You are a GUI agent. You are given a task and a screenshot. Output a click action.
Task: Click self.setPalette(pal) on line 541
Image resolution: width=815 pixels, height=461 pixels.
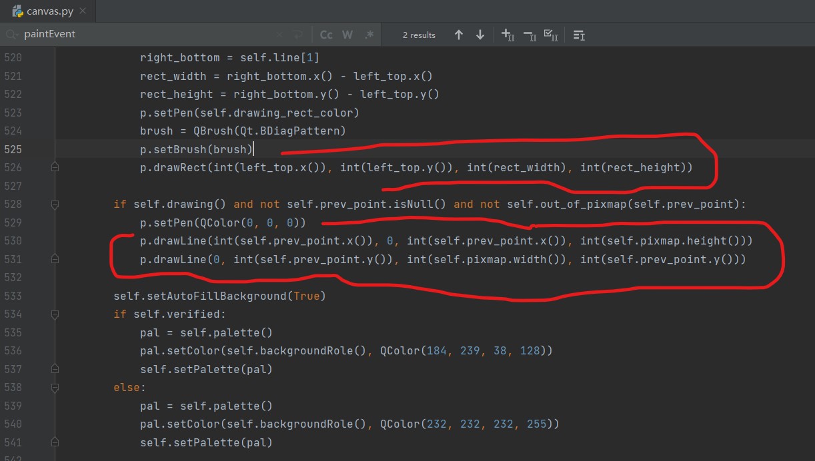[x=206, y=442]
